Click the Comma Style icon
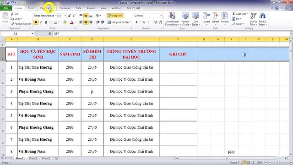 (x=149, y=22)
